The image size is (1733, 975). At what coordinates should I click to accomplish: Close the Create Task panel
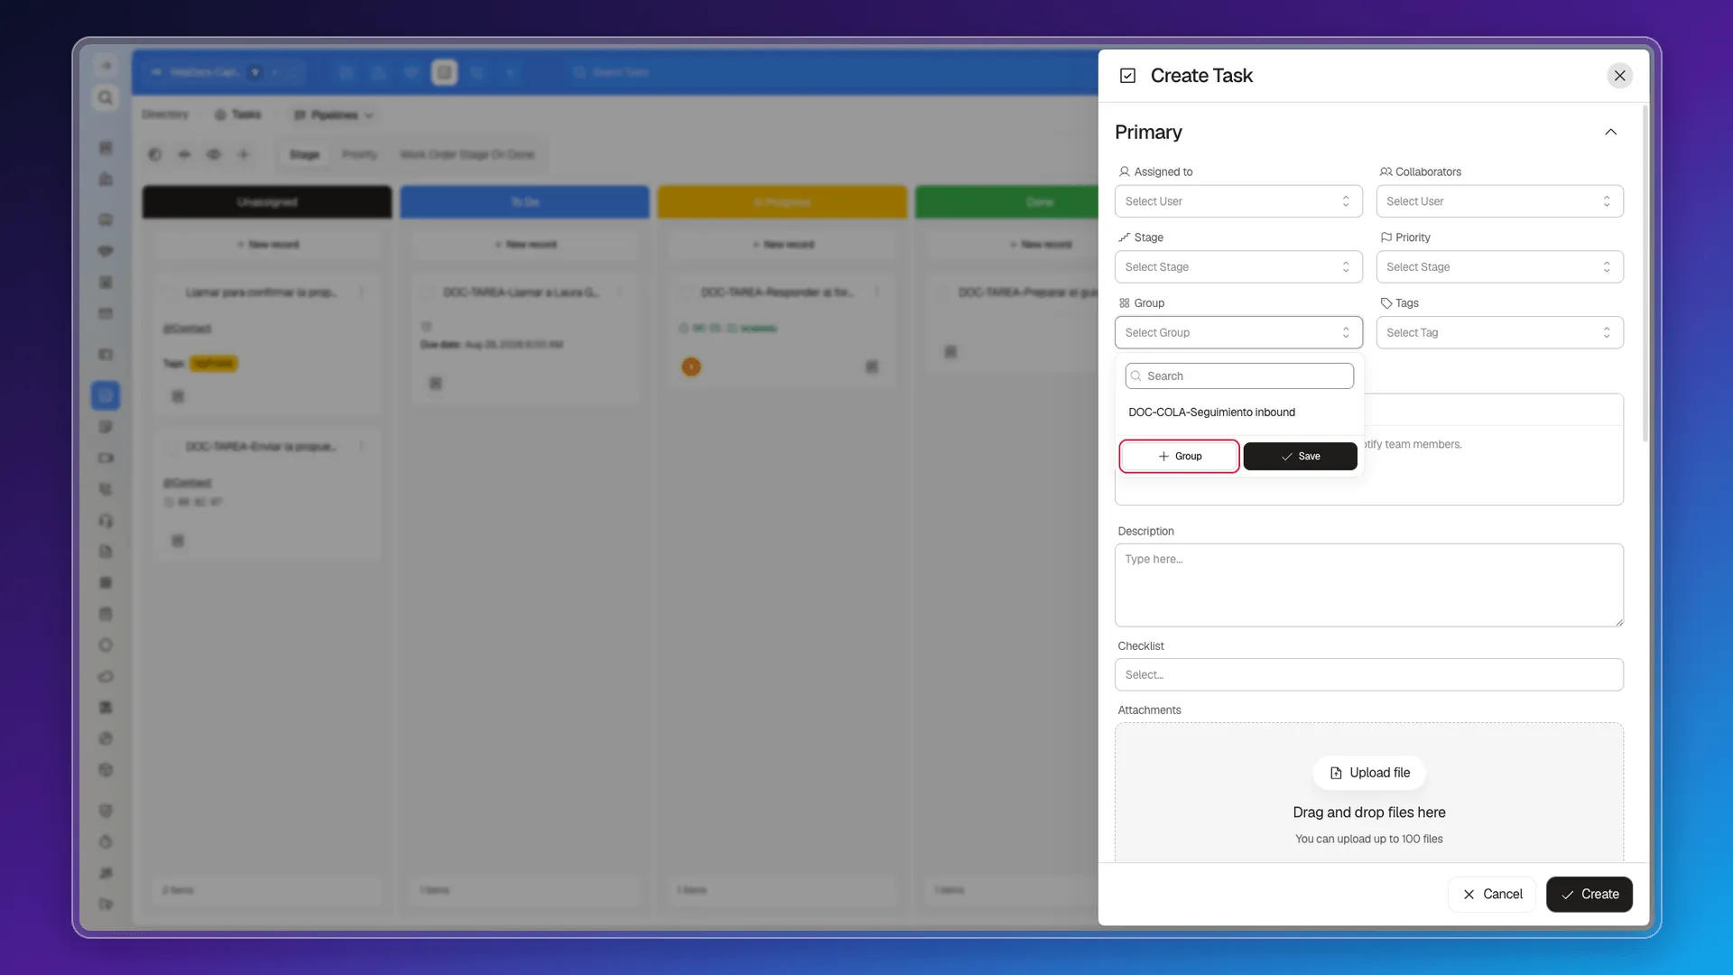[x=1619, y=76]
